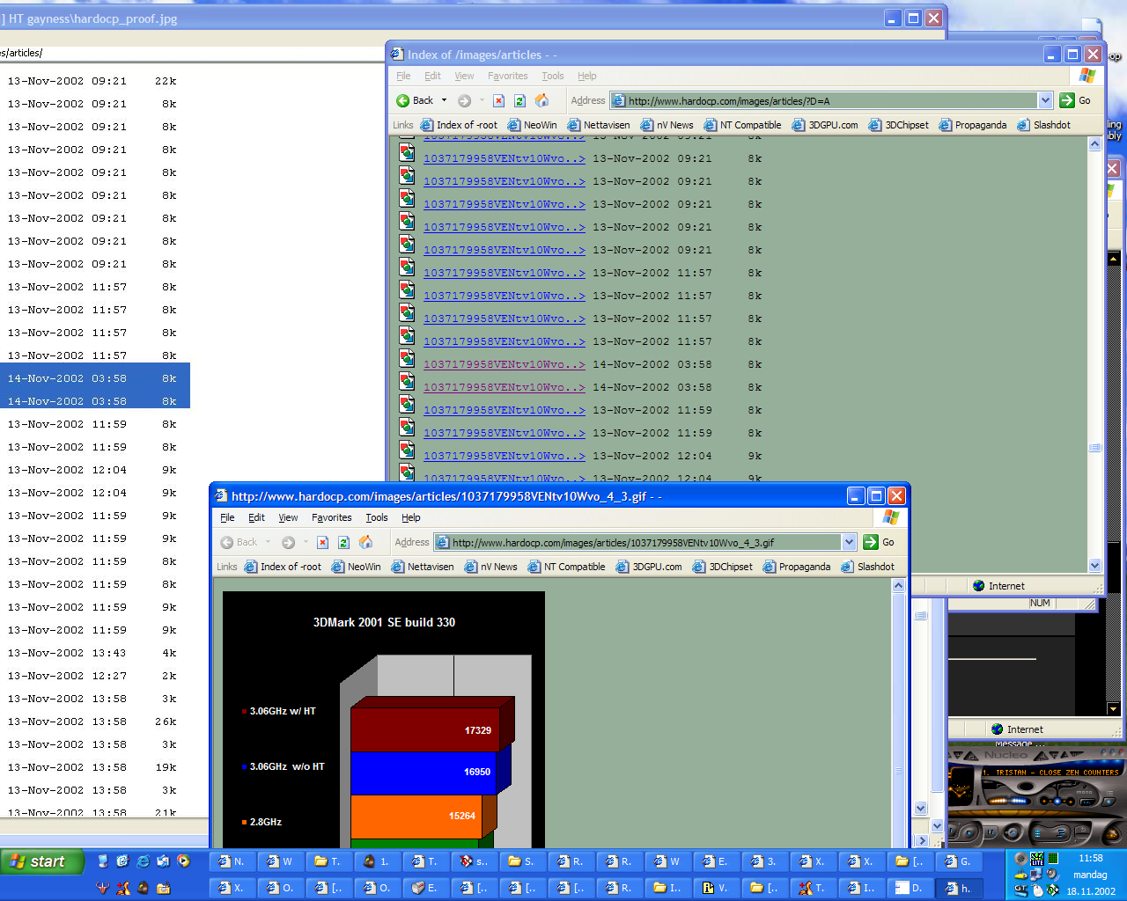Open Forward history dropdown in gif window
Viewport: 1127px width, 901px height.
click(x=306, y=542)
